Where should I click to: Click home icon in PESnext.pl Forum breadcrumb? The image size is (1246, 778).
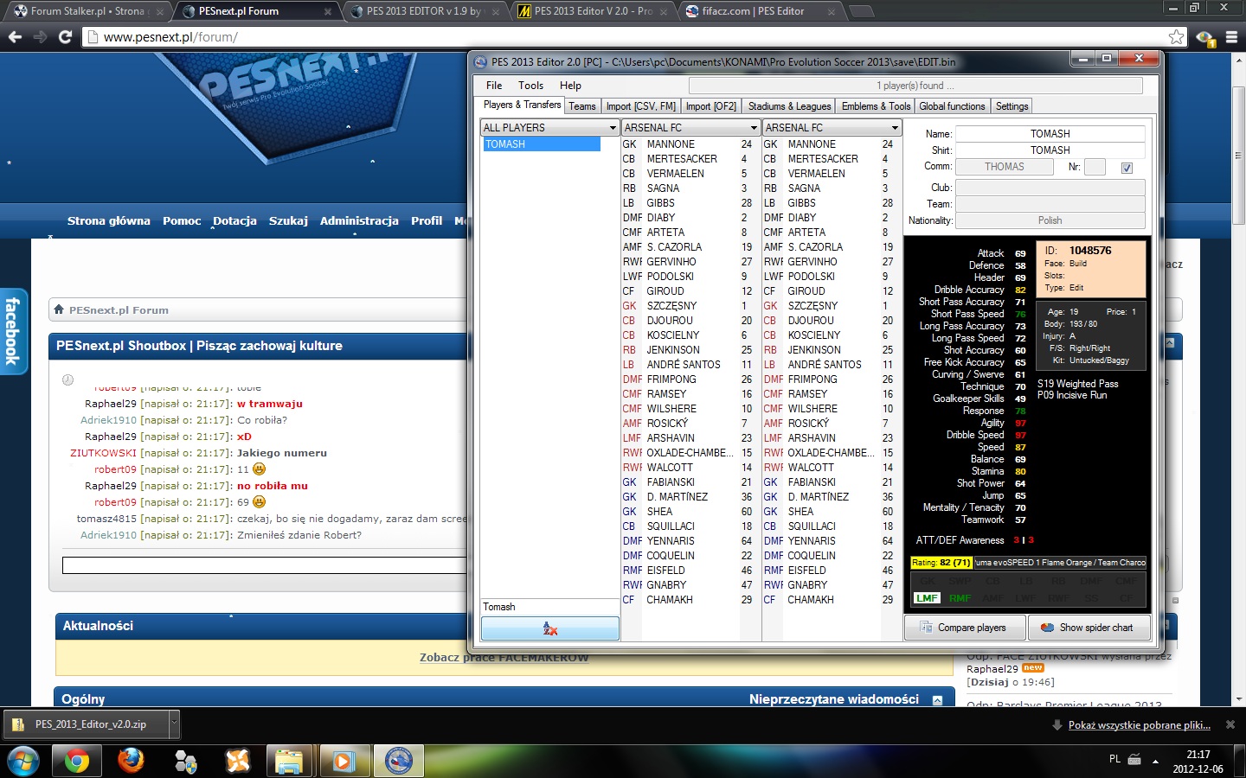point(59,309)
